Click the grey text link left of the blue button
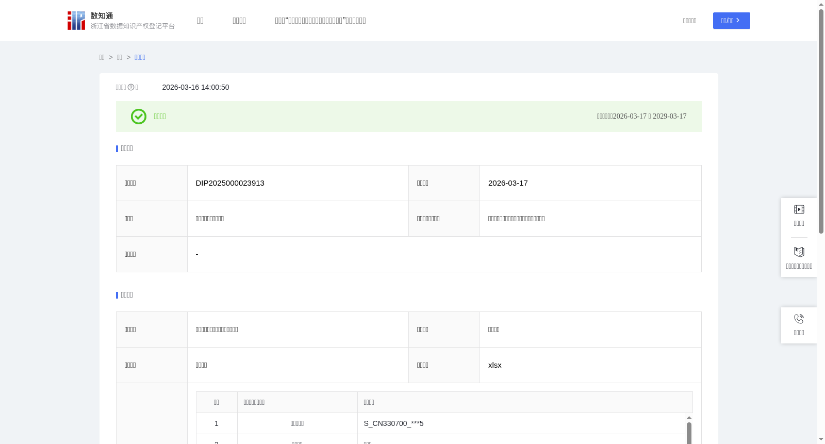The image size is (825, 444). tap(690, 21)
